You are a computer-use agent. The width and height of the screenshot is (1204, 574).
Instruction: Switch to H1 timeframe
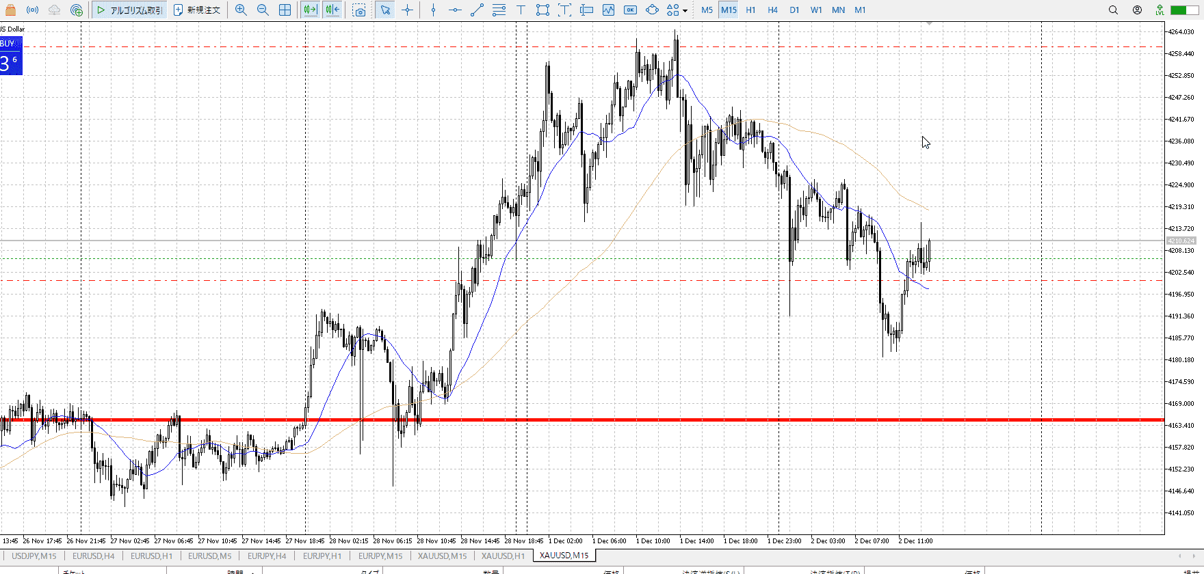[750, 10]
